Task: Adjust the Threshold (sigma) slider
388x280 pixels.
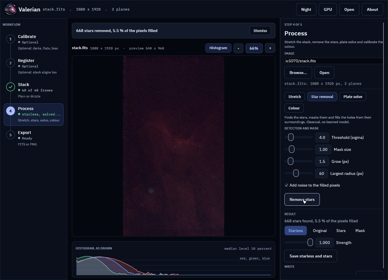Action: click(299, 137)
